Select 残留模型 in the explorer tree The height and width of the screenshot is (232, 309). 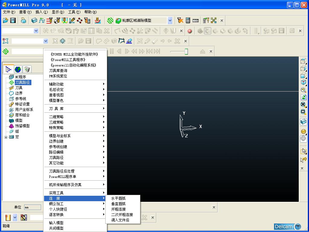pyautogui.click(x=22, y=126)
